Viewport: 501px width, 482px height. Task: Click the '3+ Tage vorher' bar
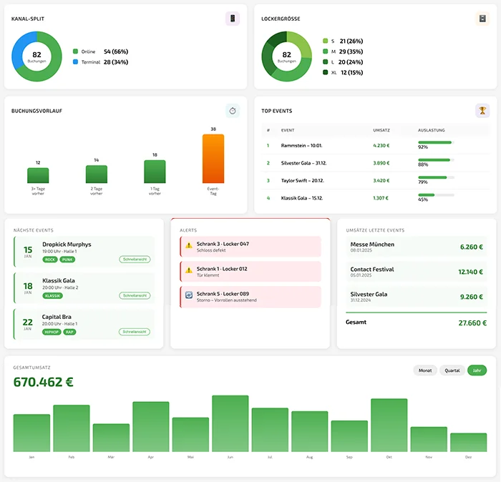click(38, 175)
